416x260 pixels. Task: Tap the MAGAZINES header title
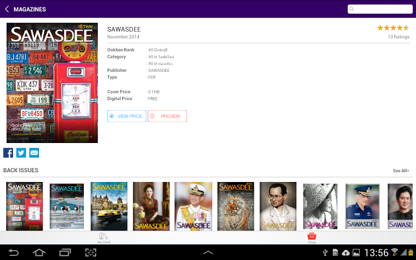30,9
